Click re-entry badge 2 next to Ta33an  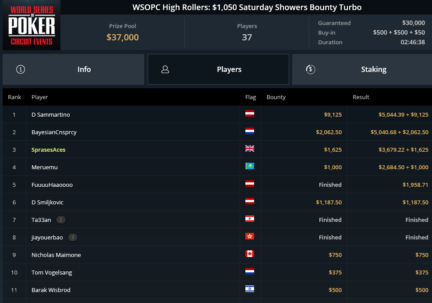[x=61, y=220]
